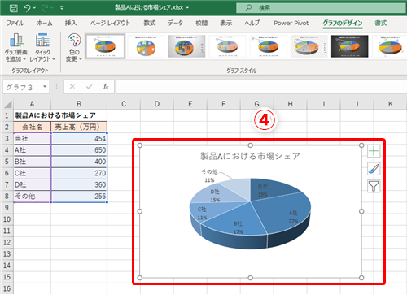Select the third gray-background chart style

tap(186, 46)
